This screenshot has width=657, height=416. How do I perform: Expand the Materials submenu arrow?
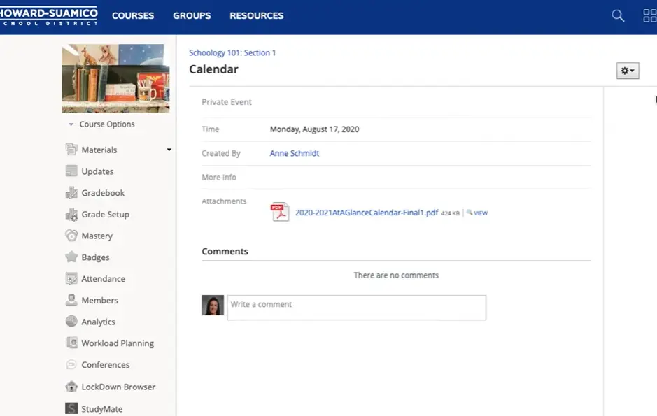[x=169, y=150]
